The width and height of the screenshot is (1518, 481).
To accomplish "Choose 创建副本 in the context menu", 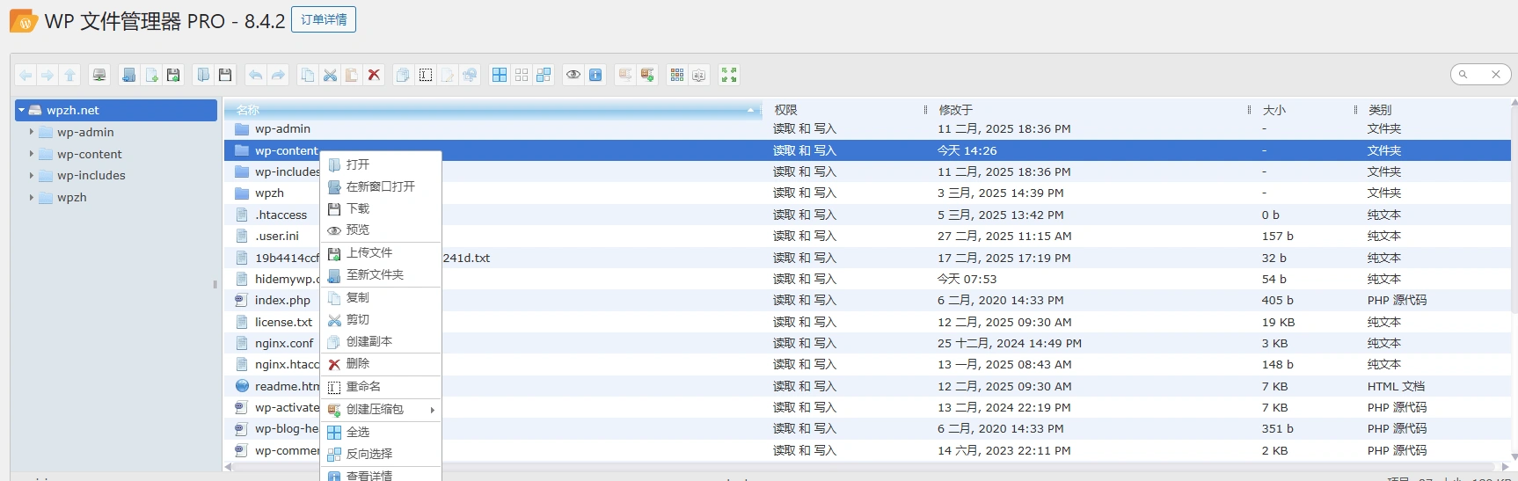I will (x=380, y=341).
